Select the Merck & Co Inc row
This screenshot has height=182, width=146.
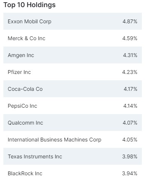pyautogui.click(x=73, y=38)
